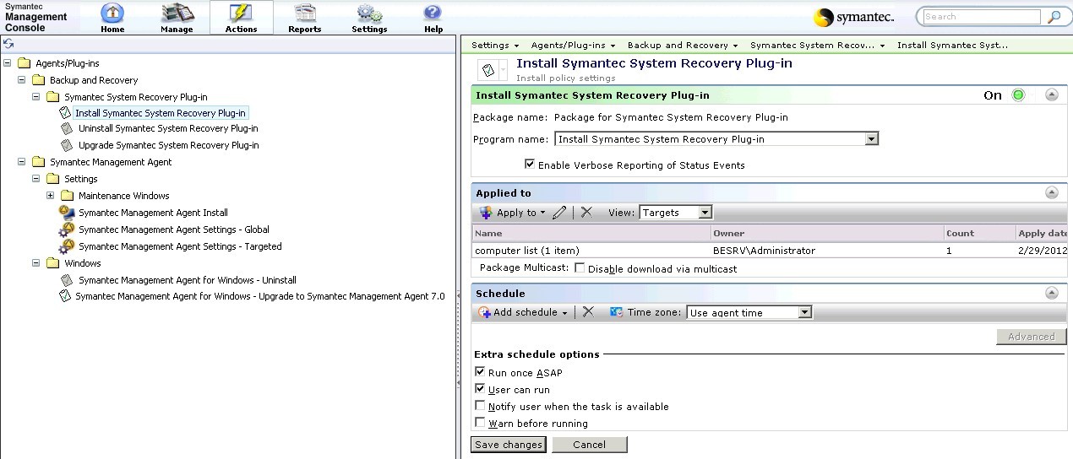Click the magnifying glass search icon
The image size is (1073, 459).
pos(1054,17)
